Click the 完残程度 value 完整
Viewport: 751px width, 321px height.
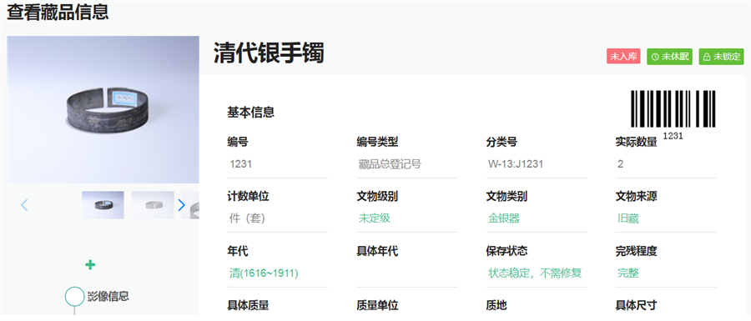pos(628,273)
